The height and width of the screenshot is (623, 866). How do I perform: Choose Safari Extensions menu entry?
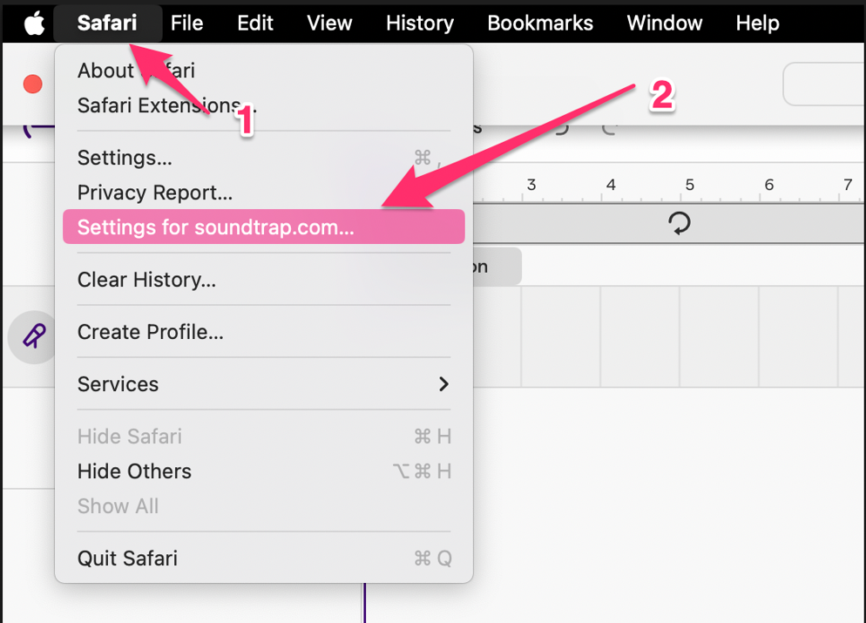(264, 105)
